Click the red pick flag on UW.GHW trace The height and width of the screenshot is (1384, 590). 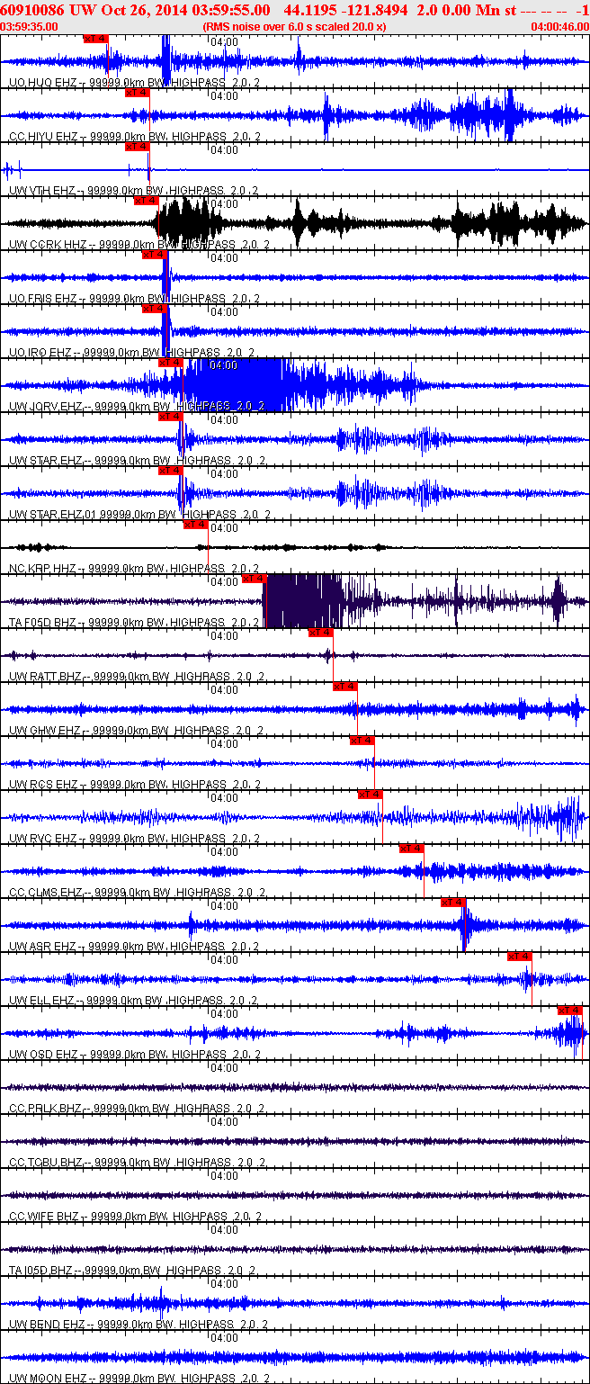tap(345, 687)
